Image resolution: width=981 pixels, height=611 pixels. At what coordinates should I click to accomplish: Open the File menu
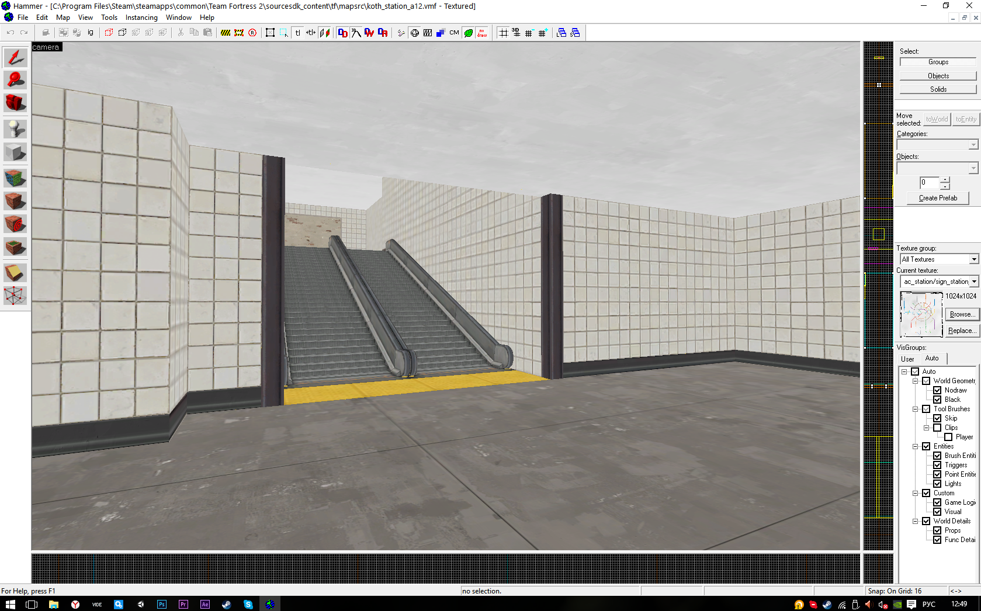point(23,18)
